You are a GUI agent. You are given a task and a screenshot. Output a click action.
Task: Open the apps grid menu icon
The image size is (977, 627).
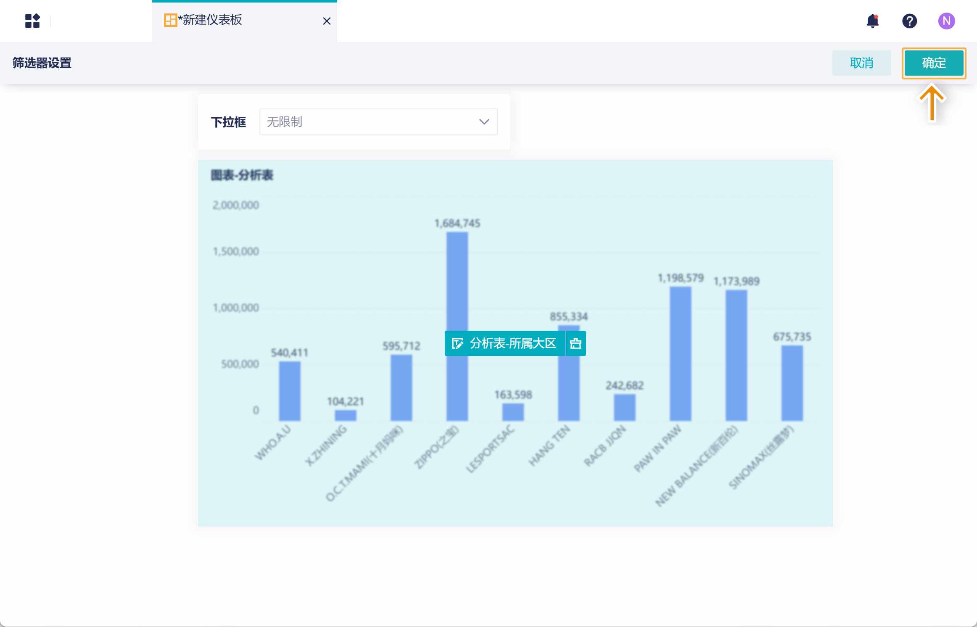pos(32,21)
